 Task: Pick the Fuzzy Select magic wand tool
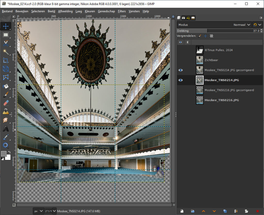[x=5, y=52]
